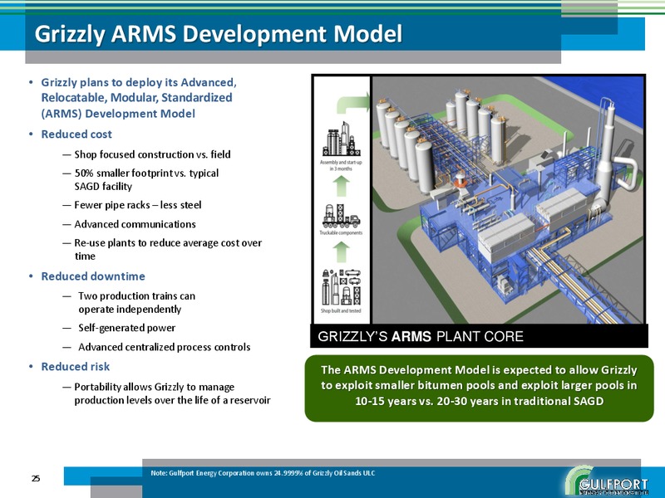Click the green up arrow above shop built components
The width and height of the screenshot is (665, 498).
[342, 252]
